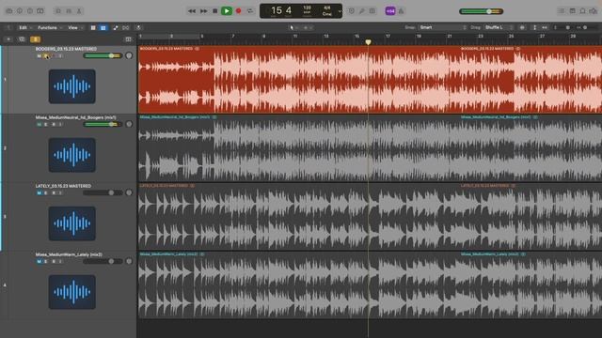Screen dimensions: 602x338
Task: Click the playhead marker in the ruler
Action: (x=368, y=41)
